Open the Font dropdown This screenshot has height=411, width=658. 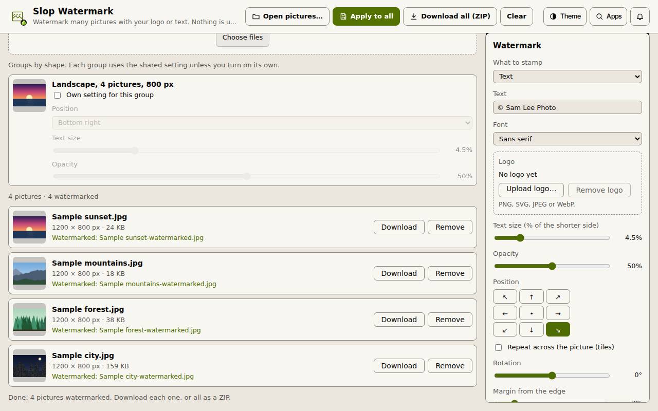click(x=568, y=139)
